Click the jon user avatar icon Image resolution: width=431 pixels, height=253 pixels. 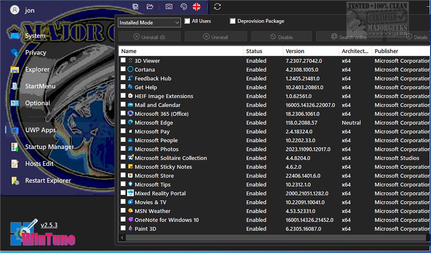14,10
